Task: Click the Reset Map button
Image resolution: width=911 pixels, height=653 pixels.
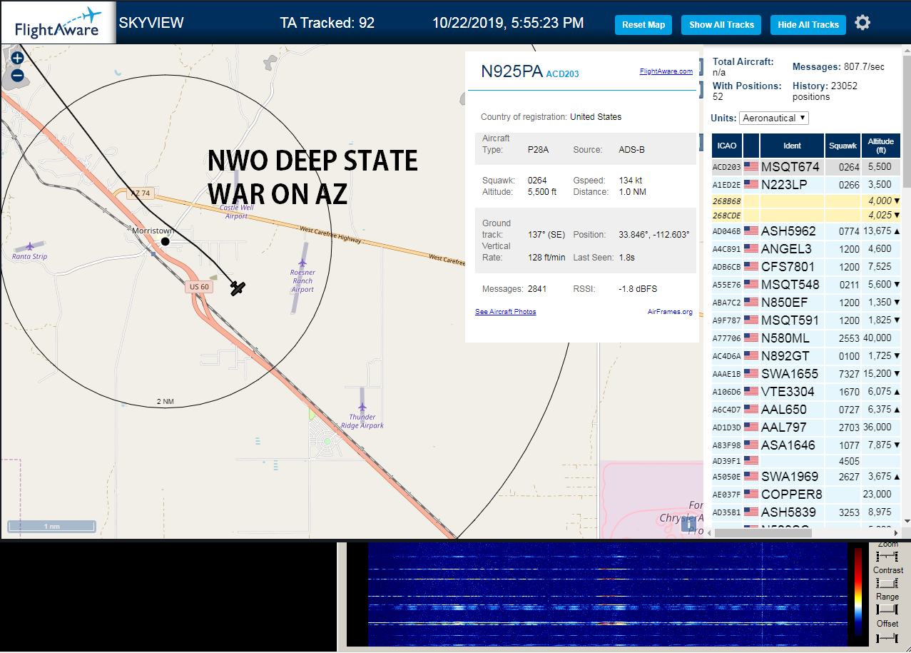Action: pyautogui.click(x=643, y=24)
